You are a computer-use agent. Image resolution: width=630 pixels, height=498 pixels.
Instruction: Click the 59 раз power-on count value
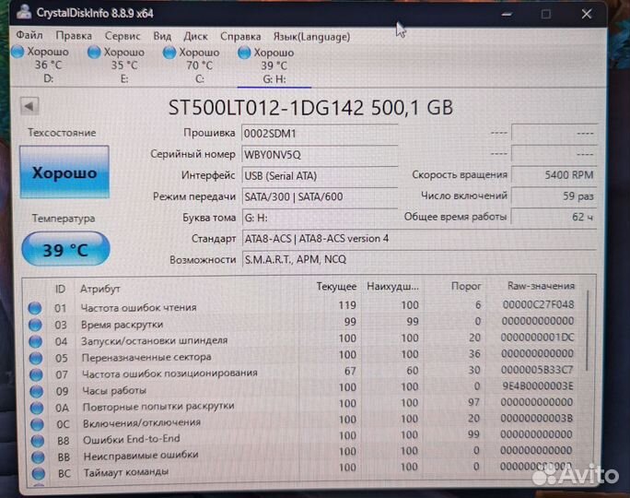pos(554,196)
